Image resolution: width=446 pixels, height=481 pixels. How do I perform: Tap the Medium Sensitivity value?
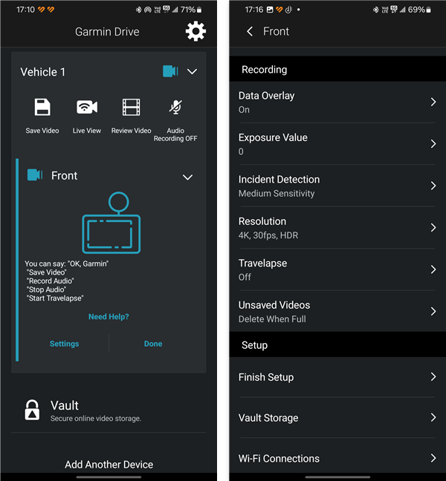coord(277,194)
